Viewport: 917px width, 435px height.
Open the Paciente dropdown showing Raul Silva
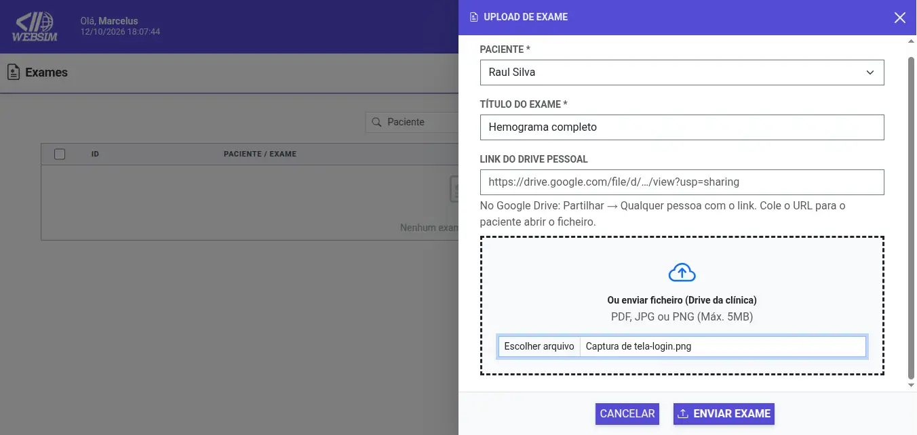click(x=682, y=72)
